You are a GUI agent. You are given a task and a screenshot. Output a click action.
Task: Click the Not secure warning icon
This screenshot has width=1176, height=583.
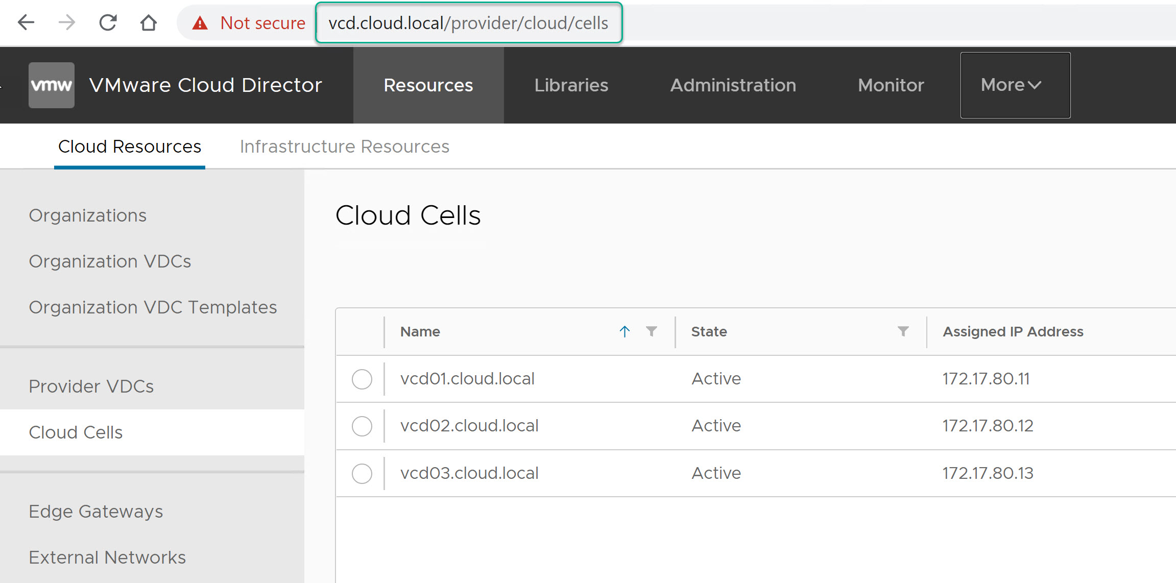pos(200,23)
